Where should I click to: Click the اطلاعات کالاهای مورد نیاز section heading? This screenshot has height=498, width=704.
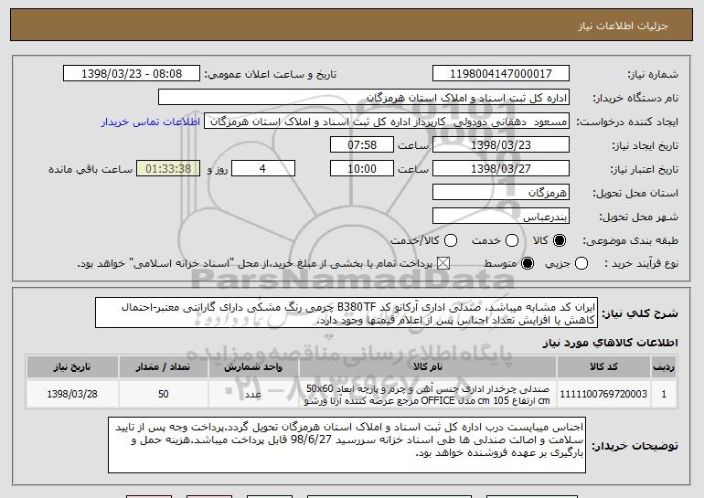tap(610, 343)
